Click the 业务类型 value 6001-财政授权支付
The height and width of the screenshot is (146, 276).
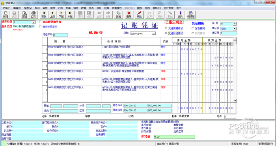point(24,26)
